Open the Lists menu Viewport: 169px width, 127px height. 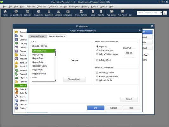tap(22, 6)
